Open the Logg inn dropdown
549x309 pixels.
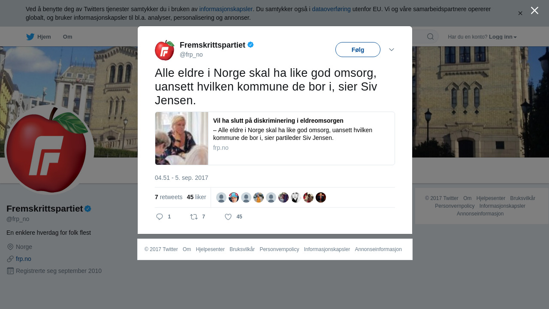(x=503, y=37)
